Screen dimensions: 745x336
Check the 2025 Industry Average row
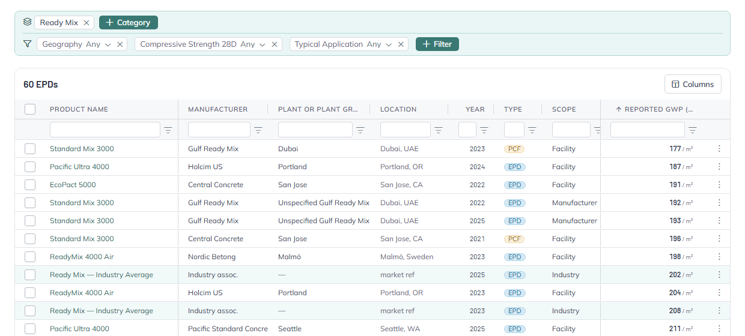(30, 275)
